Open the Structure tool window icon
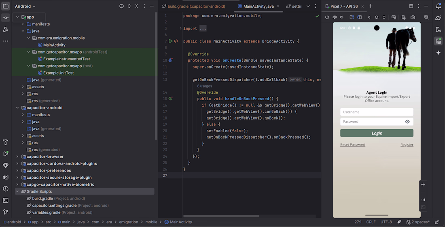The width and height of the screenshot is (445, 227). (x=6, y=29)
